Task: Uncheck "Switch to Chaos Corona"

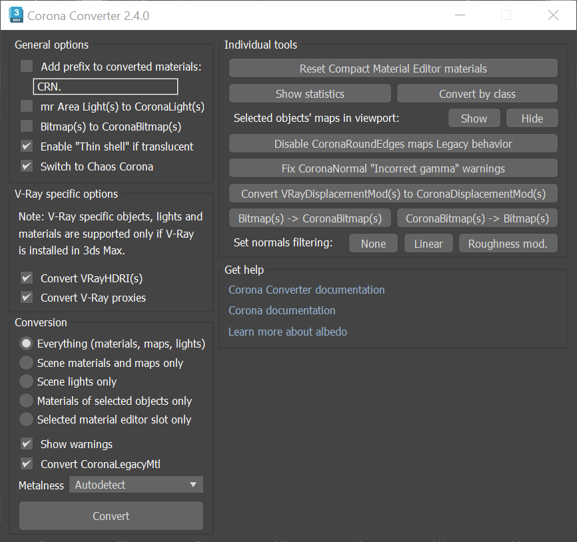Action: tap(26, 166)
